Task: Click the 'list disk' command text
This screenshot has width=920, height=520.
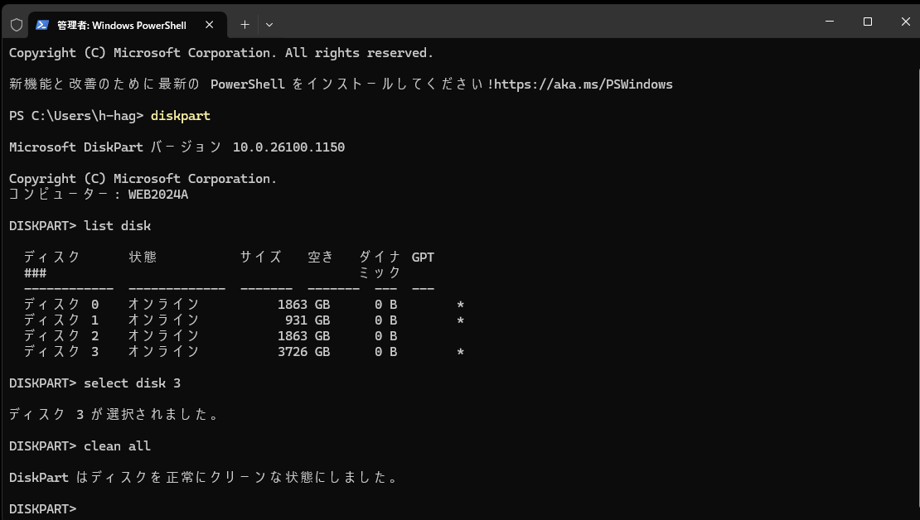Action: tap(118, 226)
